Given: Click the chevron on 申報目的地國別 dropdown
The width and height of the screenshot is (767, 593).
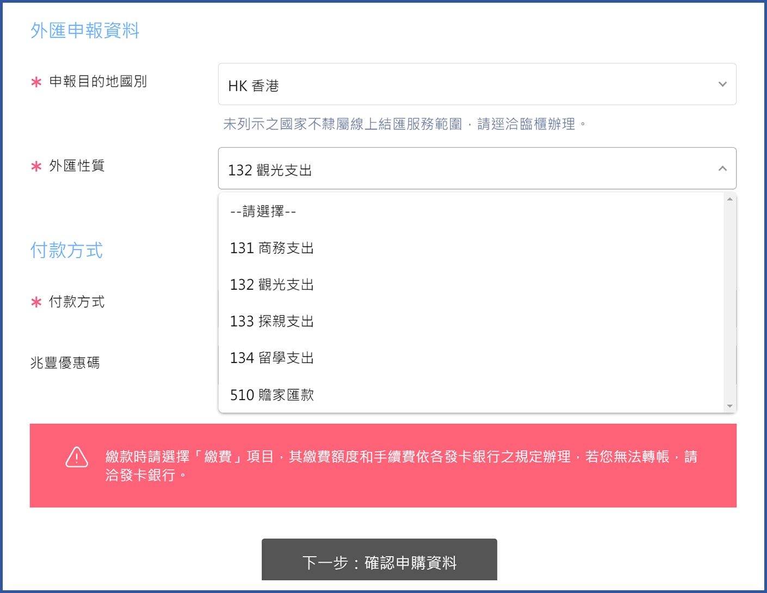Looking at the screenshot, I should click(x=722, y=84).
